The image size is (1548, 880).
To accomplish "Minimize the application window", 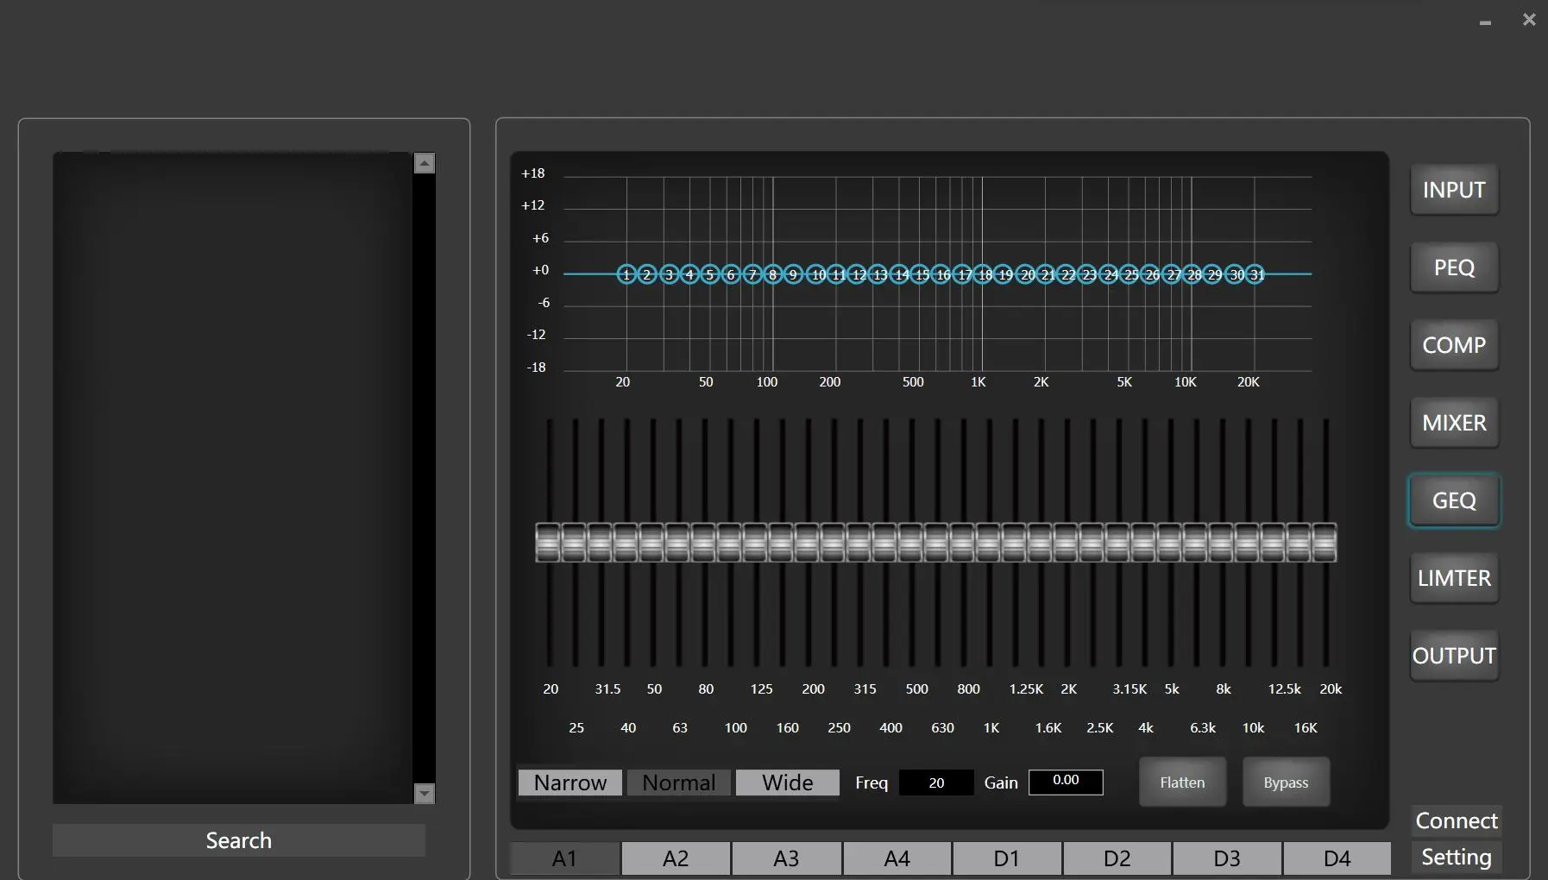I will pos(1485,22).
